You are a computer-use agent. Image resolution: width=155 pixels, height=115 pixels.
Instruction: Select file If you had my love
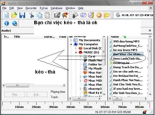pyautogui.click(x=128, y=89)
